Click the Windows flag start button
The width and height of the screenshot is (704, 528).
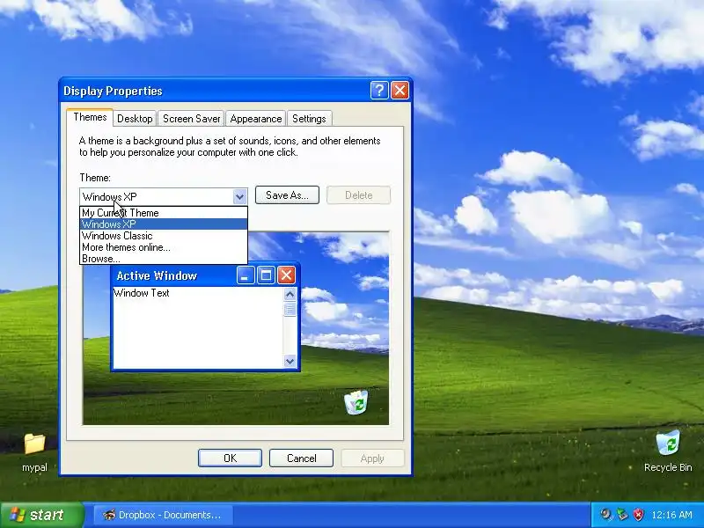click(x=41, y=515)
